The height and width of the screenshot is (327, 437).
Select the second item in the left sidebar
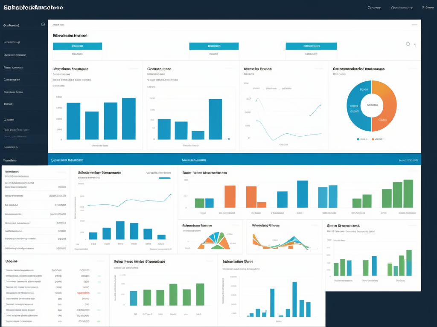pos(12,42)
